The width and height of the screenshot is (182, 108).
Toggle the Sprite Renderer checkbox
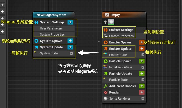pyautogui.click(x=143, y=99)
